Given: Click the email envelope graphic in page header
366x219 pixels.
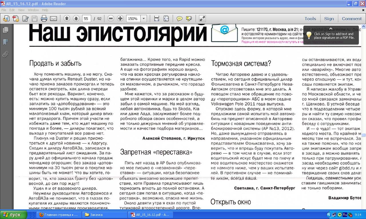Looking at the screenshot, I should pyautogui.click(x=224, y=32).
